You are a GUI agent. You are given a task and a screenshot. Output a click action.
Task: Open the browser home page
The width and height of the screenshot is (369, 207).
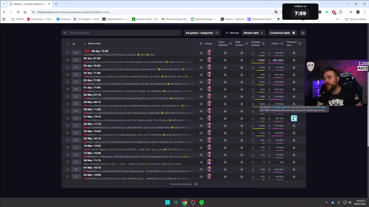click(25, 12)
